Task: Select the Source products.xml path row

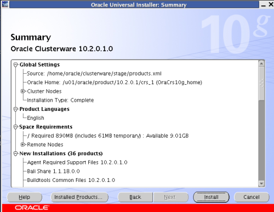Action: (94, 74)
